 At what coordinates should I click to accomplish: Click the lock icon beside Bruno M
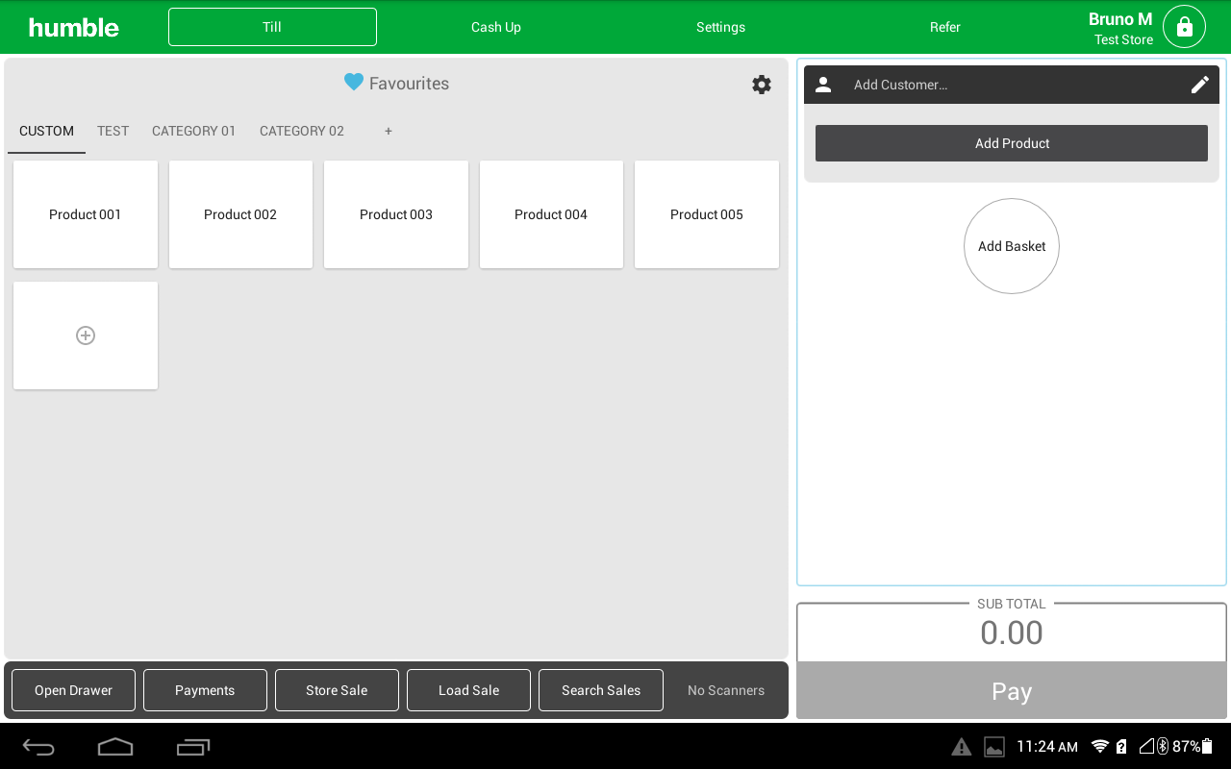(x=1184, y=27)
